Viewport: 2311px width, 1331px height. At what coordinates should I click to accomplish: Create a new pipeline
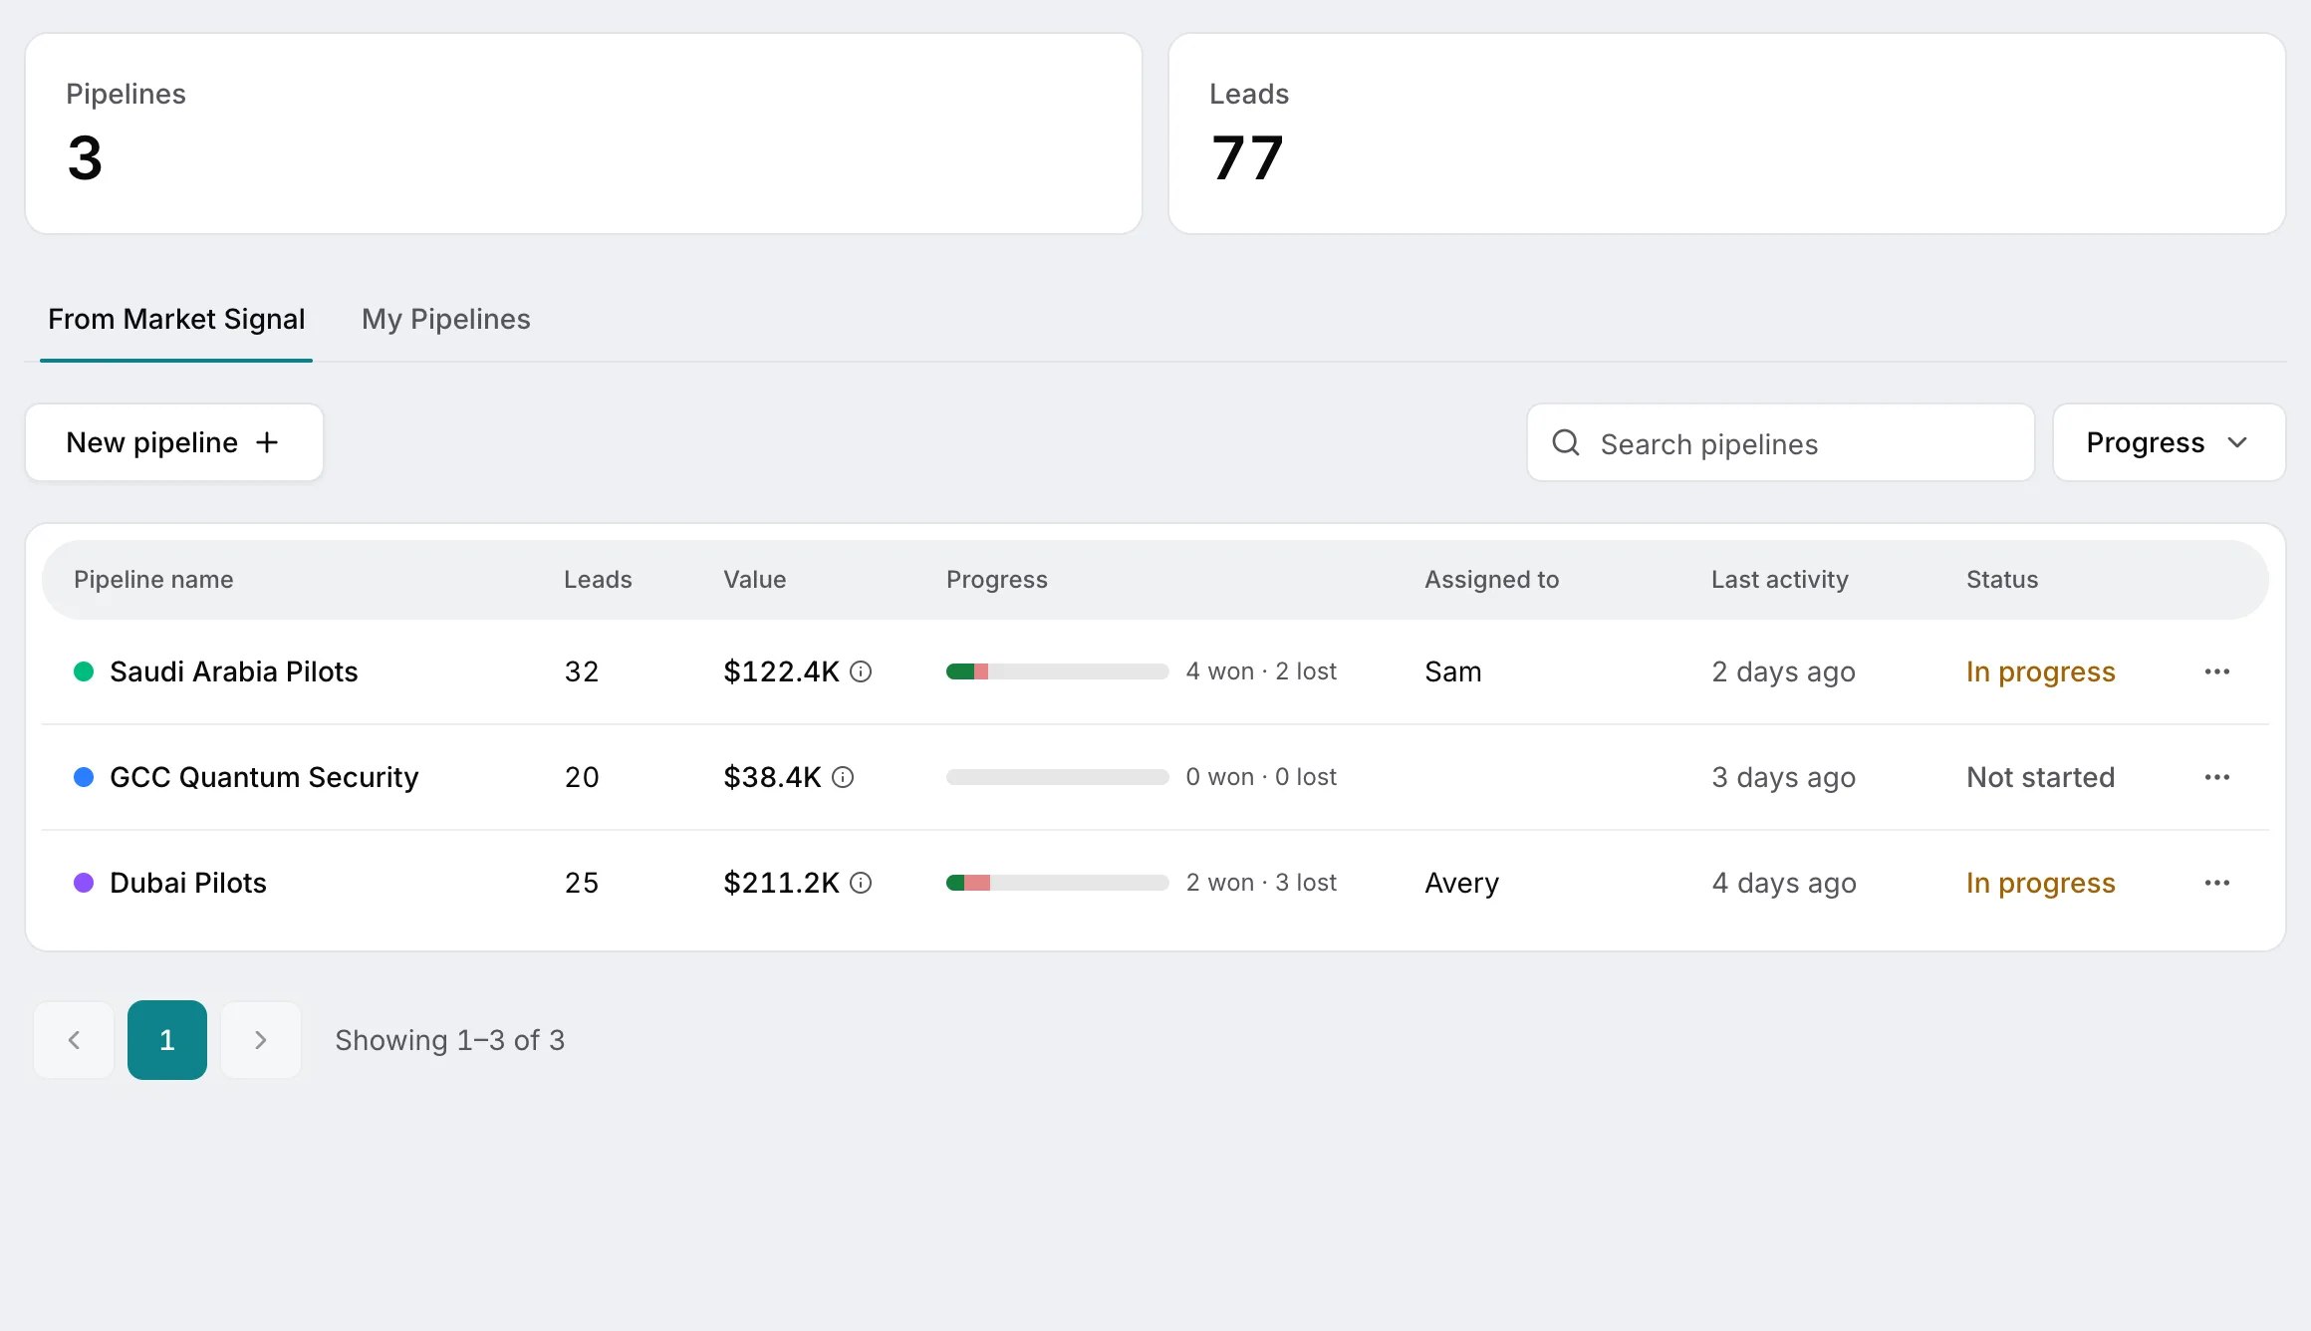tap(174, 442)
